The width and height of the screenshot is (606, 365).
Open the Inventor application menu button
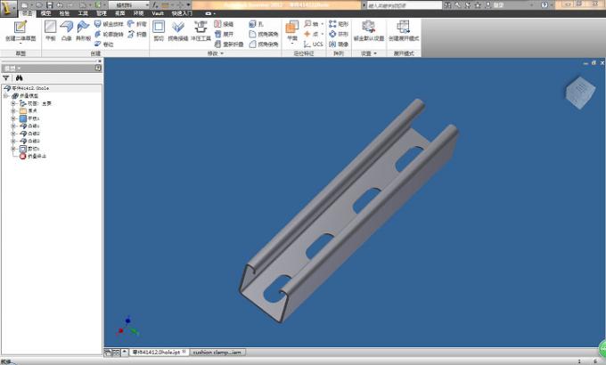click(x=9, y=8)
